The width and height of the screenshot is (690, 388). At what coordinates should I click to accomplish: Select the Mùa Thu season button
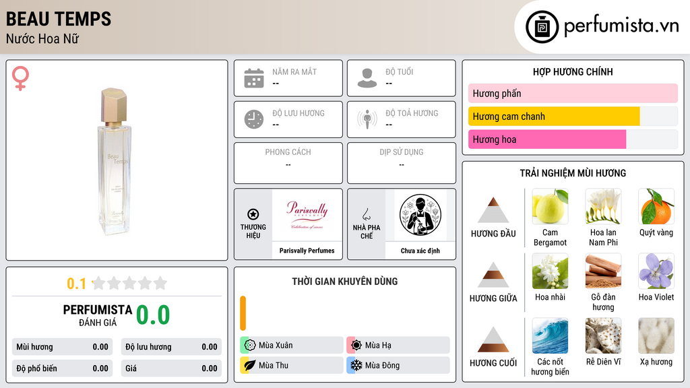pyautogui.click(x=292, y=365)
